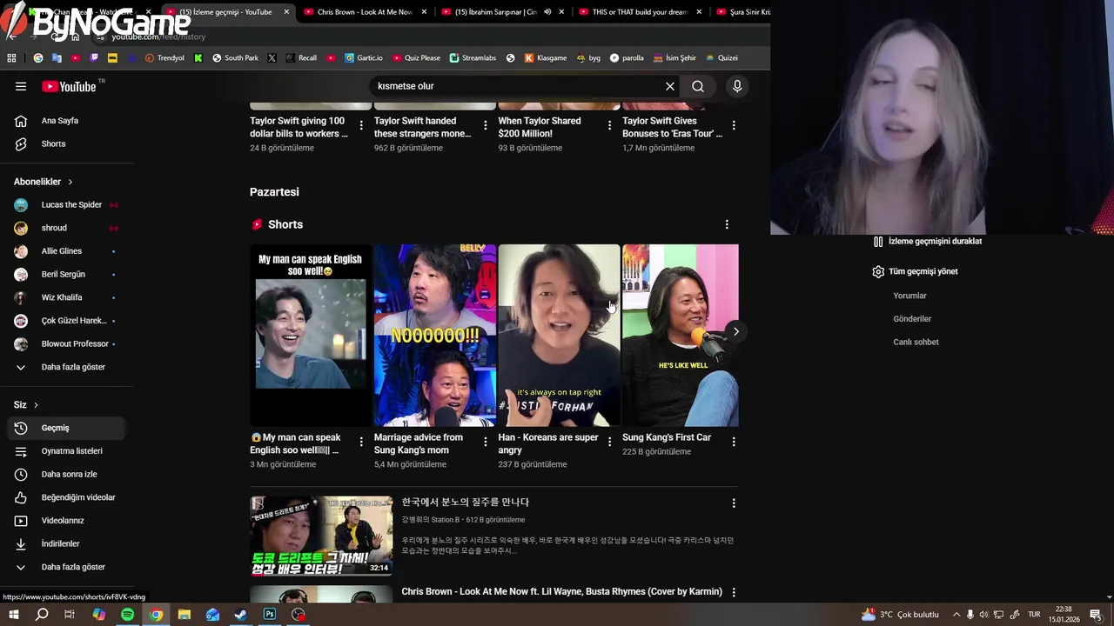Screen dimensions: 1114x626
Task: Open Shorts from the sidebar
Action: tap(66, 143)
